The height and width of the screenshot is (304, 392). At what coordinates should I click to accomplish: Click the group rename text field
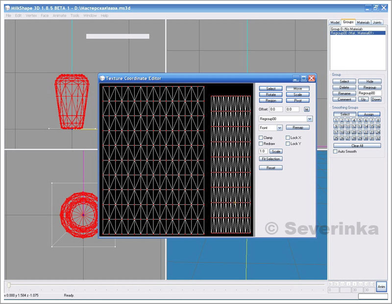(369, 93)
